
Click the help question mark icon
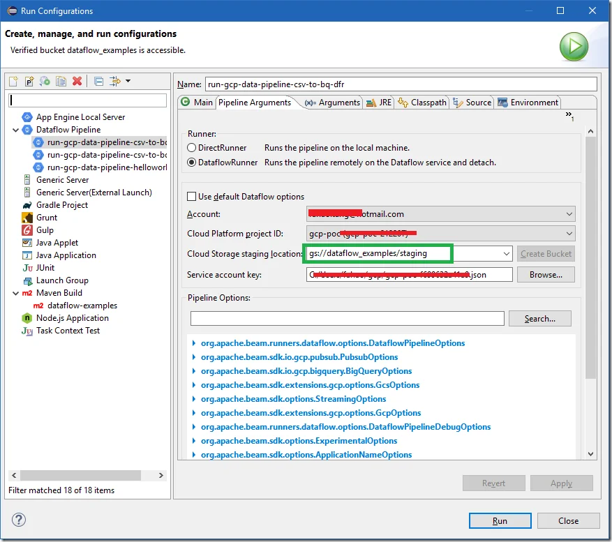click(19, 520)
